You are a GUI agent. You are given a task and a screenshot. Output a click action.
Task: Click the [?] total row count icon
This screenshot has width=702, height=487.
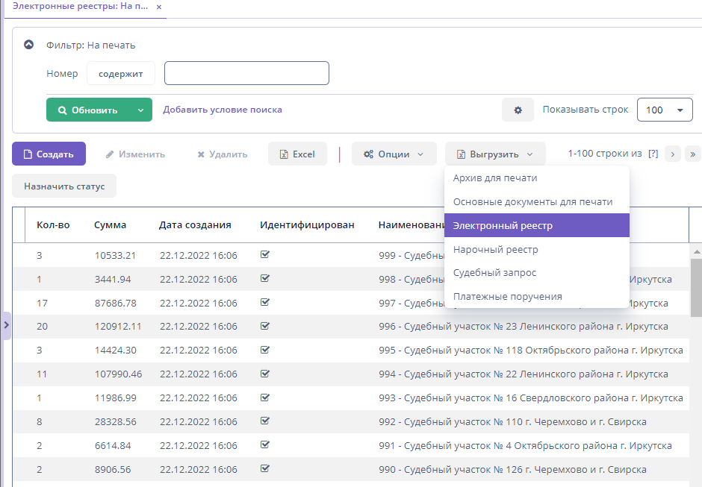click(x=653, y=154)
